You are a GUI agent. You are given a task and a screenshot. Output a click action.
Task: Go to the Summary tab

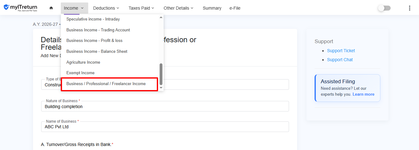pyautogui.click(x=212, y=8)
